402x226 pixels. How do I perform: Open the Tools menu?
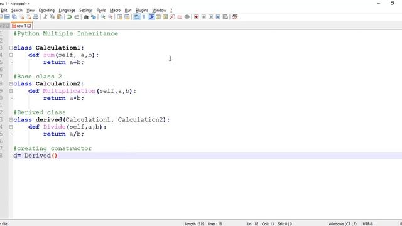tap(101, 10)
